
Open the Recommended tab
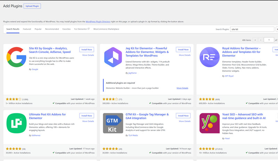[52, 29]
